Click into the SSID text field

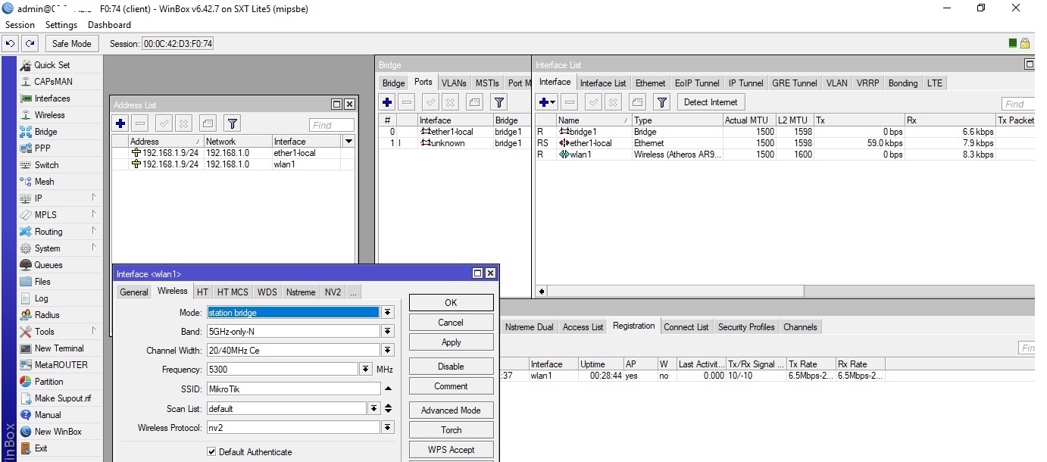coord(293,389)
